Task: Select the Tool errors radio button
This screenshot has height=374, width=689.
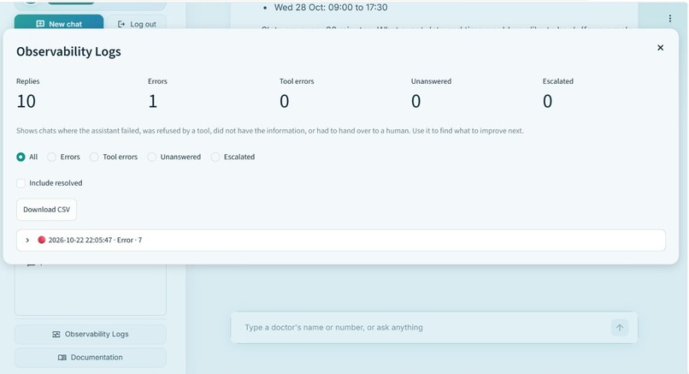Action: click(94, 157)
